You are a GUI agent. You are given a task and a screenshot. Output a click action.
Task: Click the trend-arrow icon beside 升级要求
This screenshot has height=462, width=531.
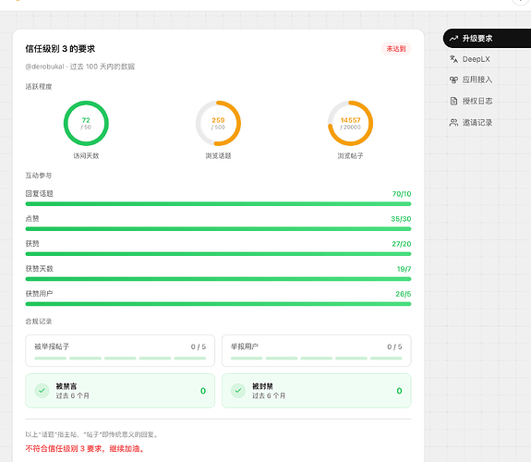(453, 38)
